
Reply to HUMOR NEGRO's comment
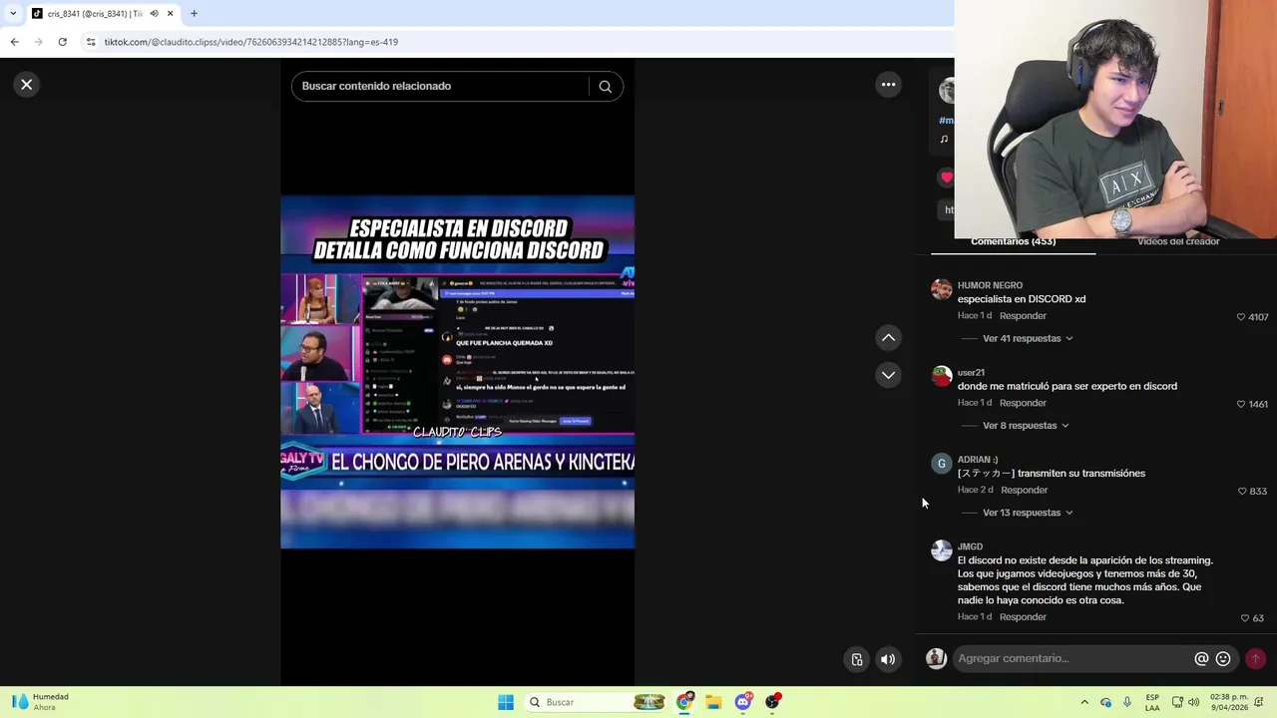[x=1023, y=316]
